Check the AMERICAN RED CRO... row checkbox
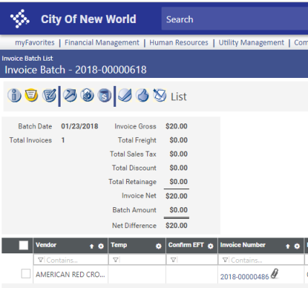Viewport: 308px width, 288px height. pos(26,274)
